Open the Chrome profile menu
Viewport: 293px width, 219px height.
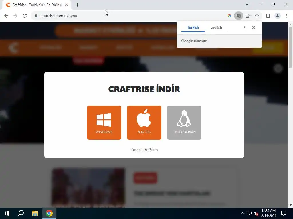278,16
